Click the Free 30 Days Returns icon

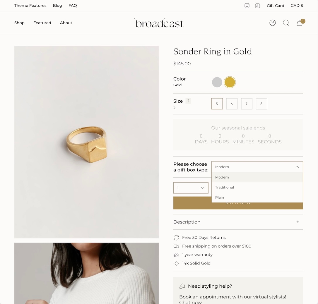pos(176,238)
